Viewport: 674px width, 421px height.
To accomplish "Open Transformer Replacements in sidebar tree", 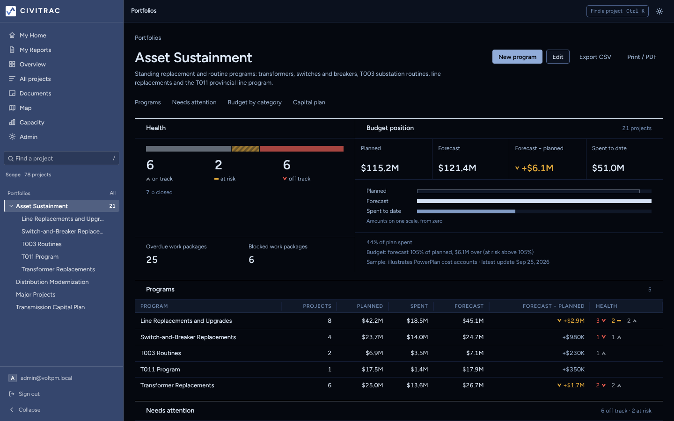I will pyautogui.click(x=58, y=269).
